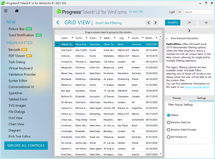Click the grid scrollbar down arrow
215x159 pixels.
pos(160,154)
